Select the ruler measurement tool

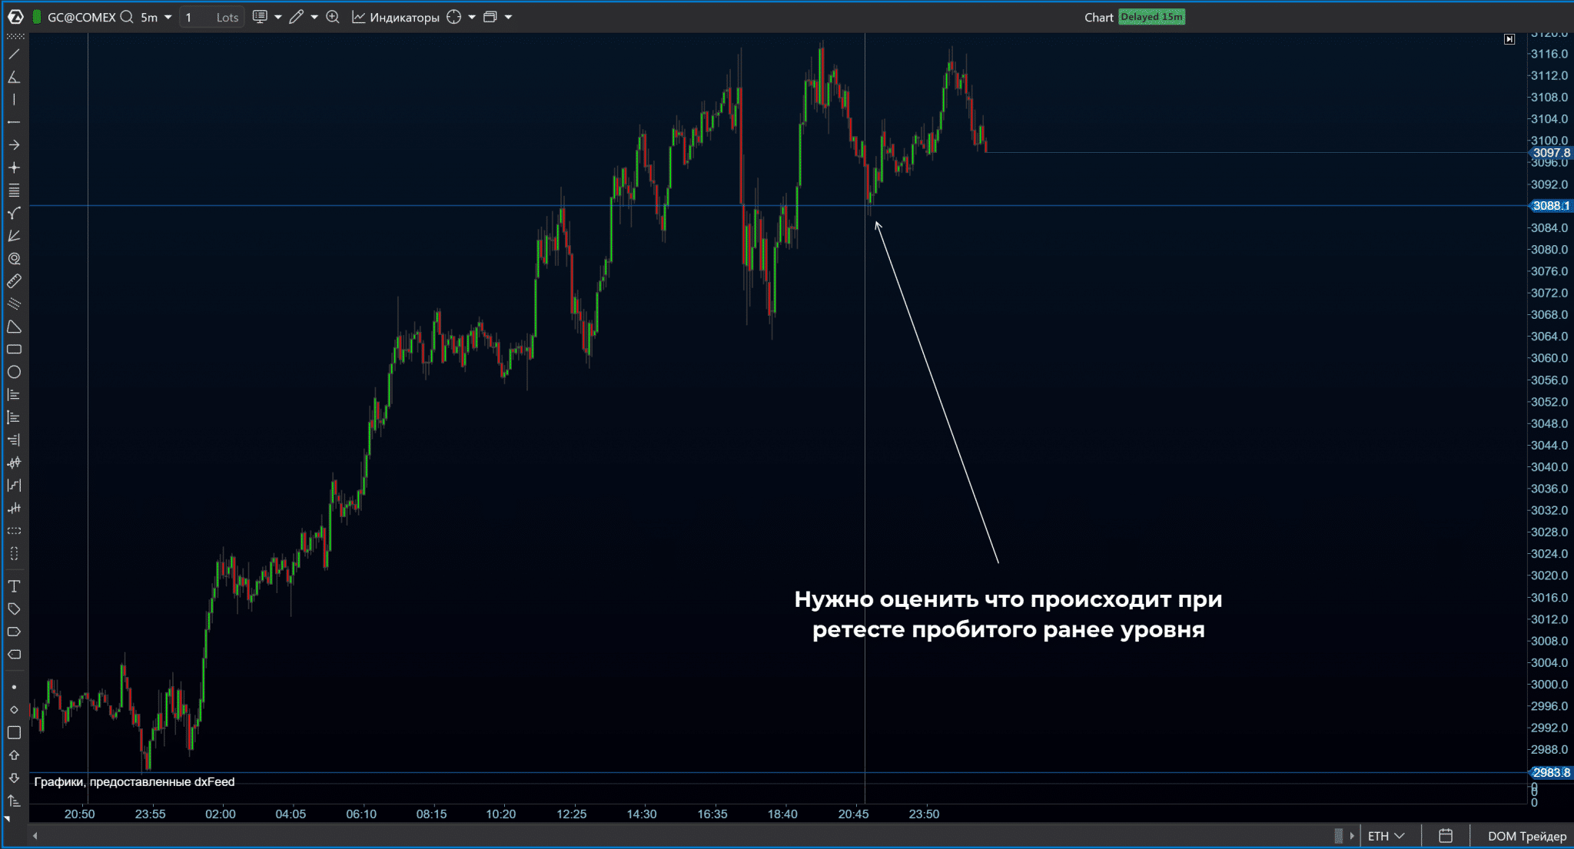(x=14, y=281)
